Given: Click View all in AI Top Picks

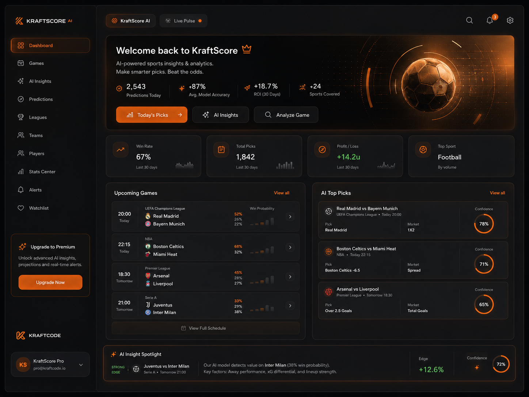Looking at the screenshot, I should coord(498,193).
